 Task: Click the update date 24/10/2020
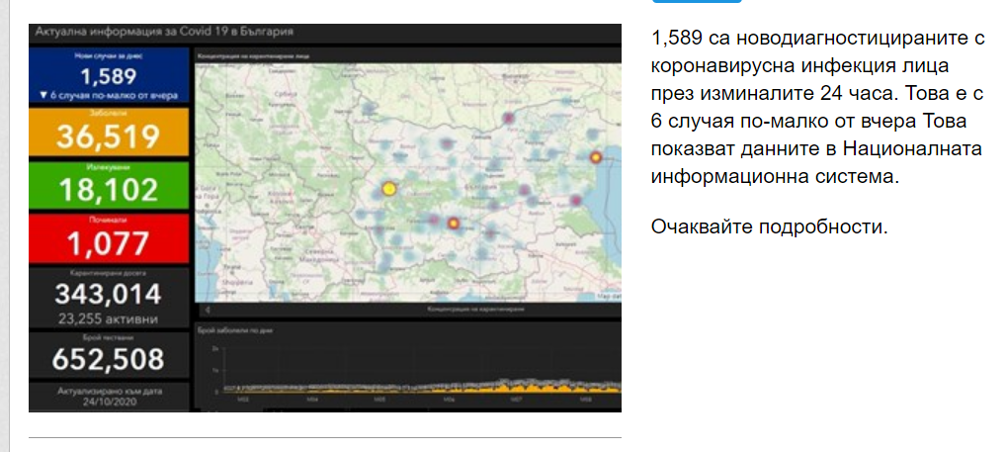pyautogui.click(x=109, y=403)
